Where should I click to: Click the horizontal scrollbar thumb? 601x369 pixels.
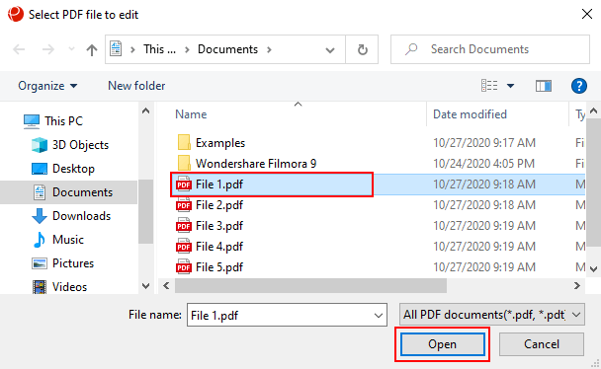point(310,286)
